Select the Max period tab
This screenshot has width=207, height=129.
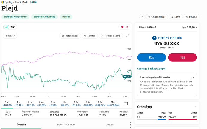pos(113,104)
